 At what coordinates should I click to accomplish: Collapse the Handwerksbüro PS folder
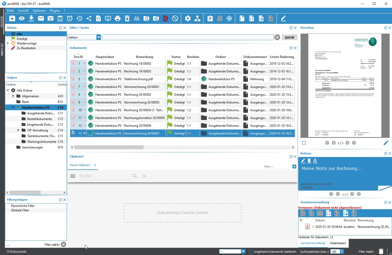coord(13,107)
